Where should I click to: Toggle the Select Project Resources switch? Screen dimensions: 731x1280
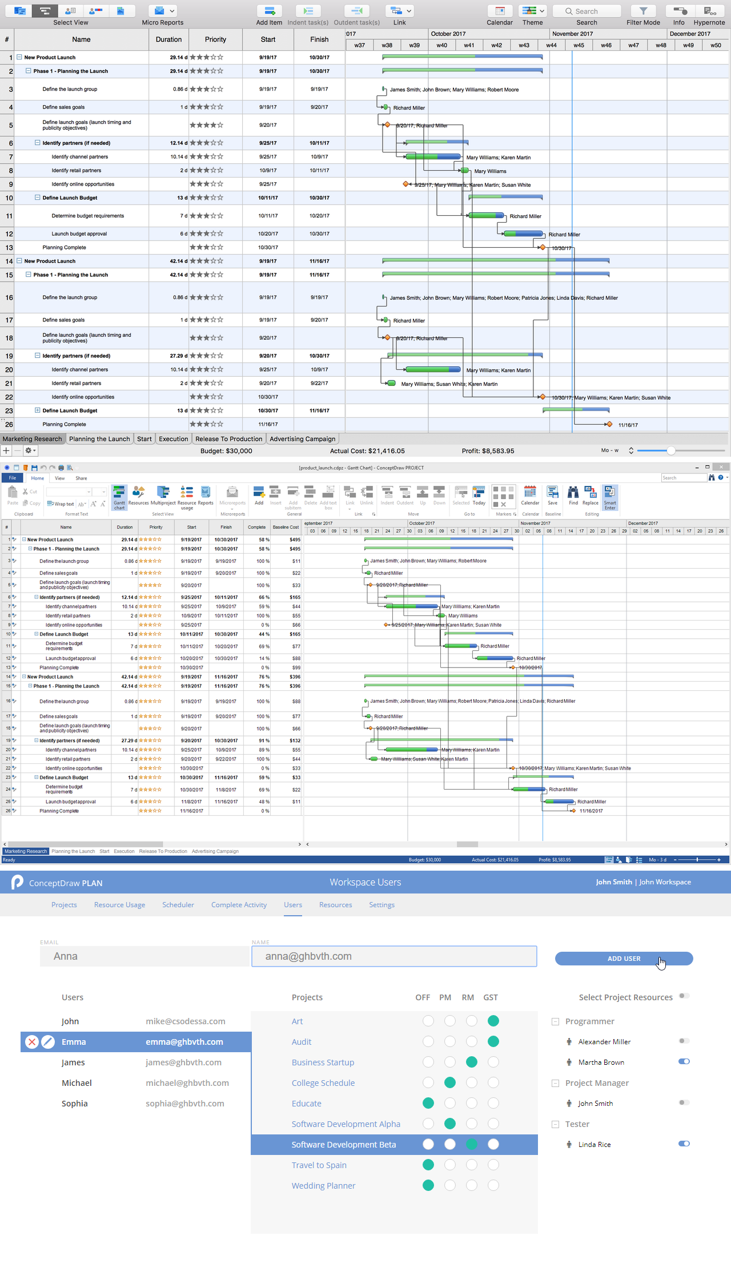(x=684, y=996)
